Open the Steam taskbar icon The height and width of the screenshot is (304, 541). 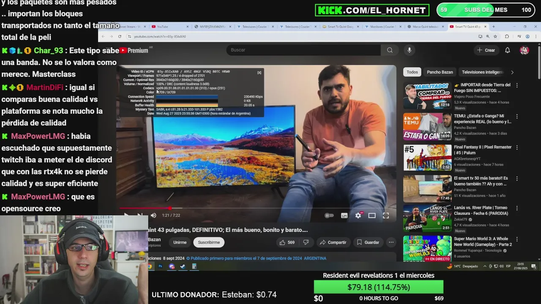[x=183, y=266]
